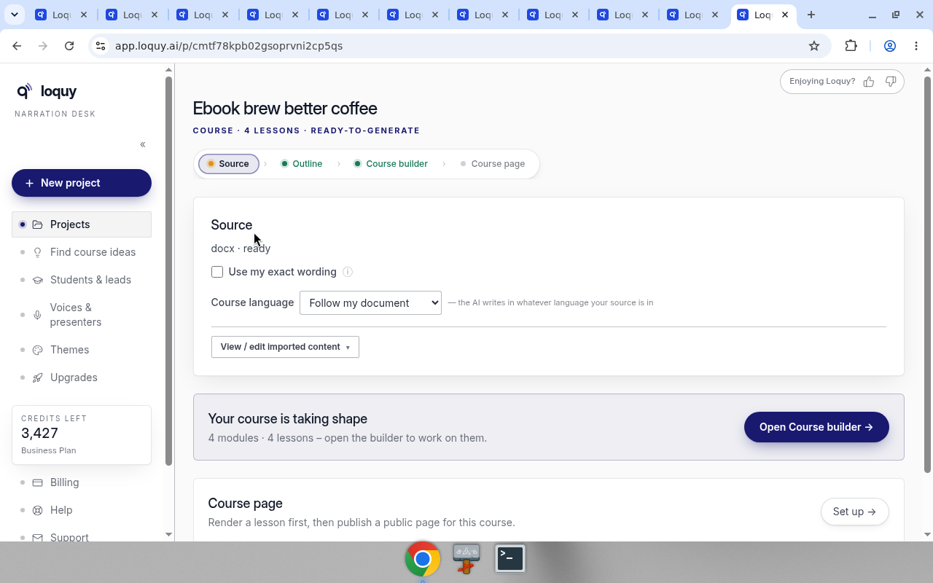Bookmark this page with star icon
This screenshot has height=583, width=933.
(x=814, y=46)
